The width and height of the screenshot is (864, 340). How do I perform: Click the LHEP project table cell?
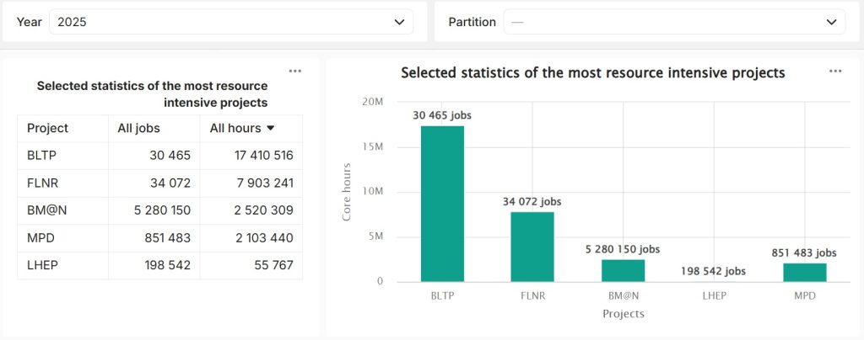pyautogui.click(x=42, y=266)
